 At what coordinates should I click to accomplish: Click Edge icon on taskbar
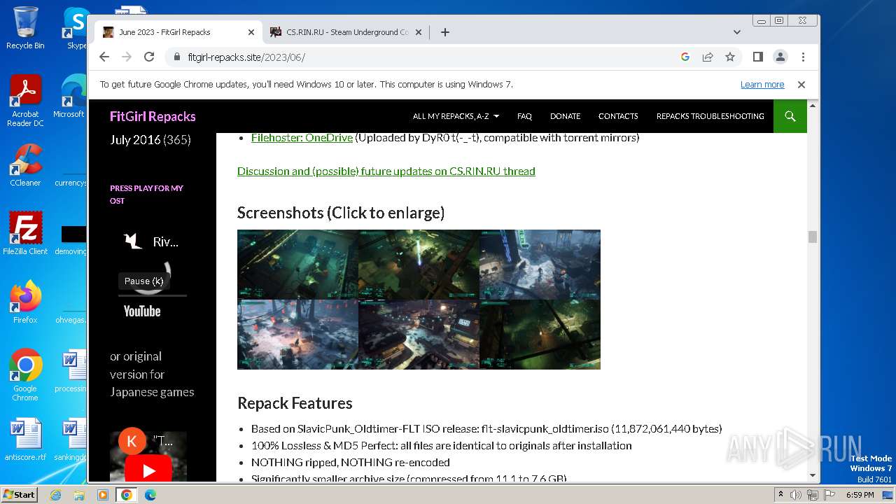click(x=150, y=495)
